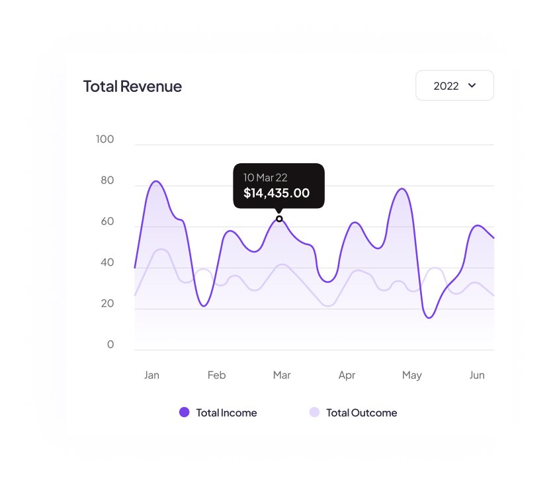Viewport: 551px width, 489px height.
Task: Open the 2022 year dropdown
Action: [x=454, y=86]
